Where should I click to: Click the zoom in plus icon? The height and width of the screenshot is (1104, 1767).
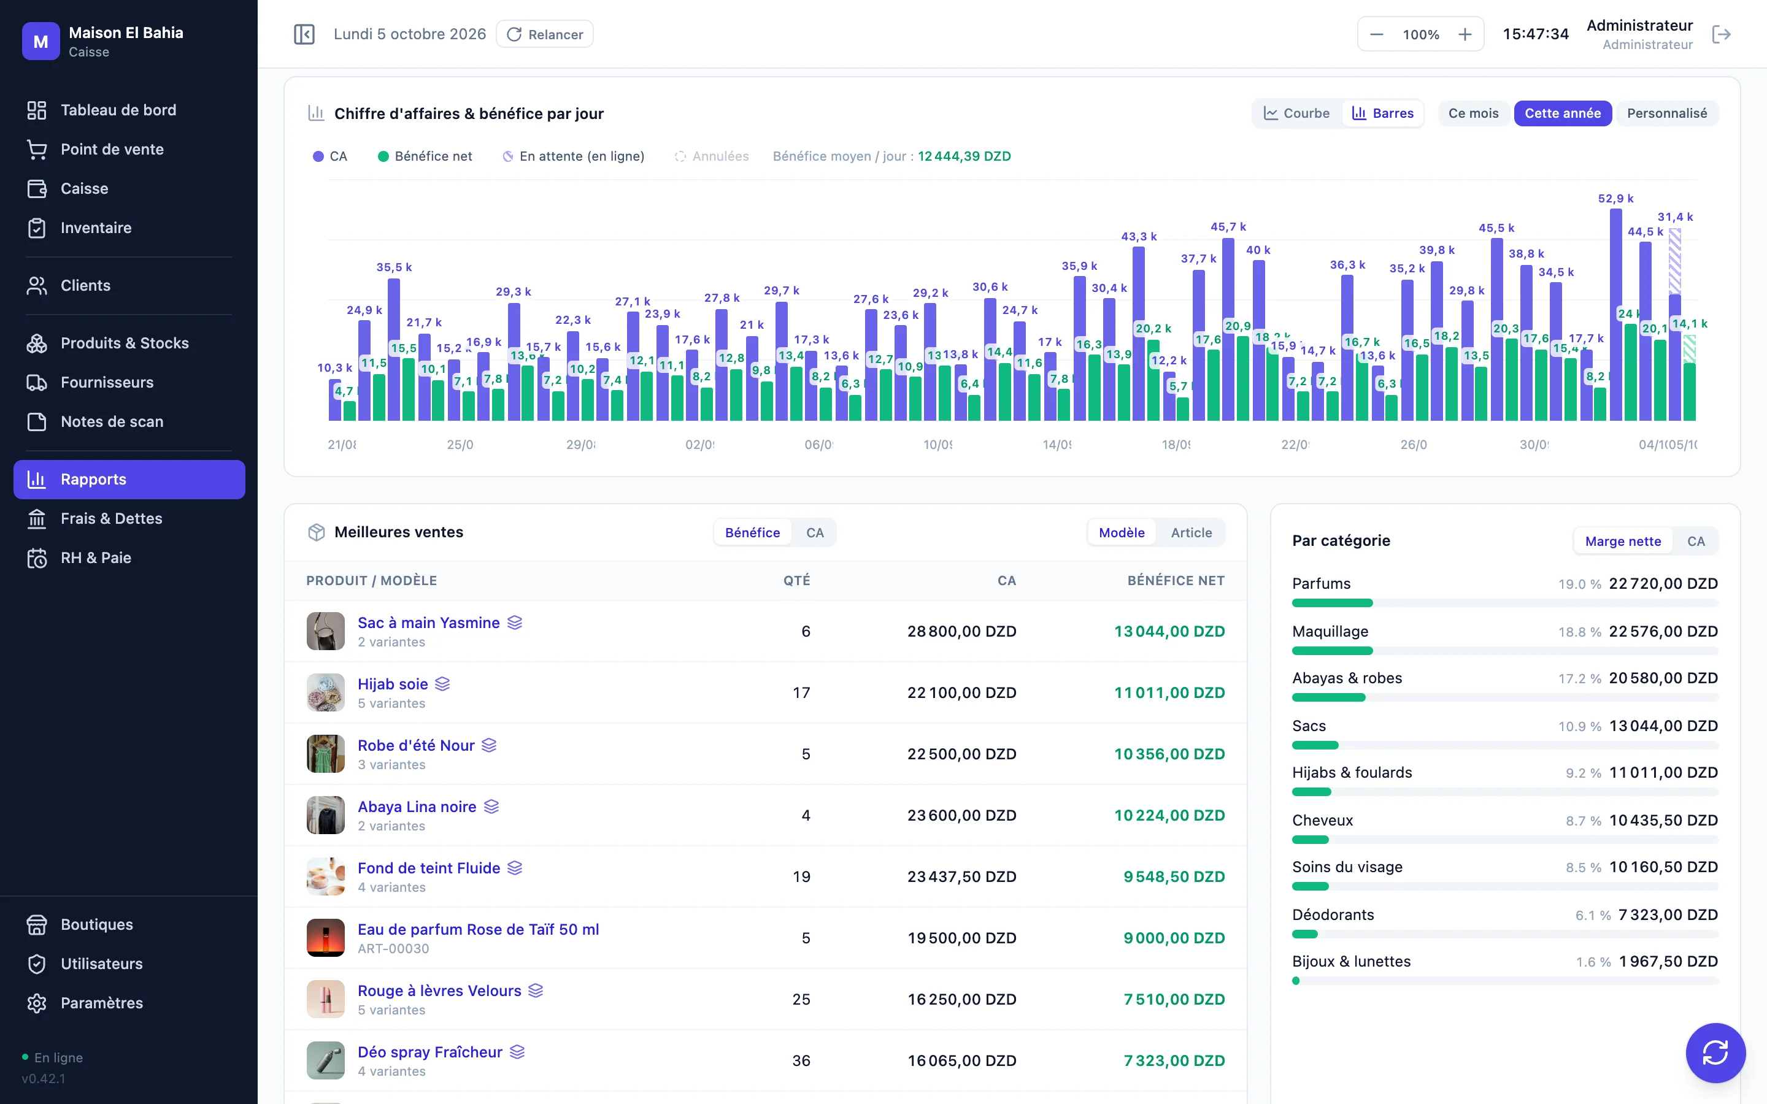(x=1465, y=34)
